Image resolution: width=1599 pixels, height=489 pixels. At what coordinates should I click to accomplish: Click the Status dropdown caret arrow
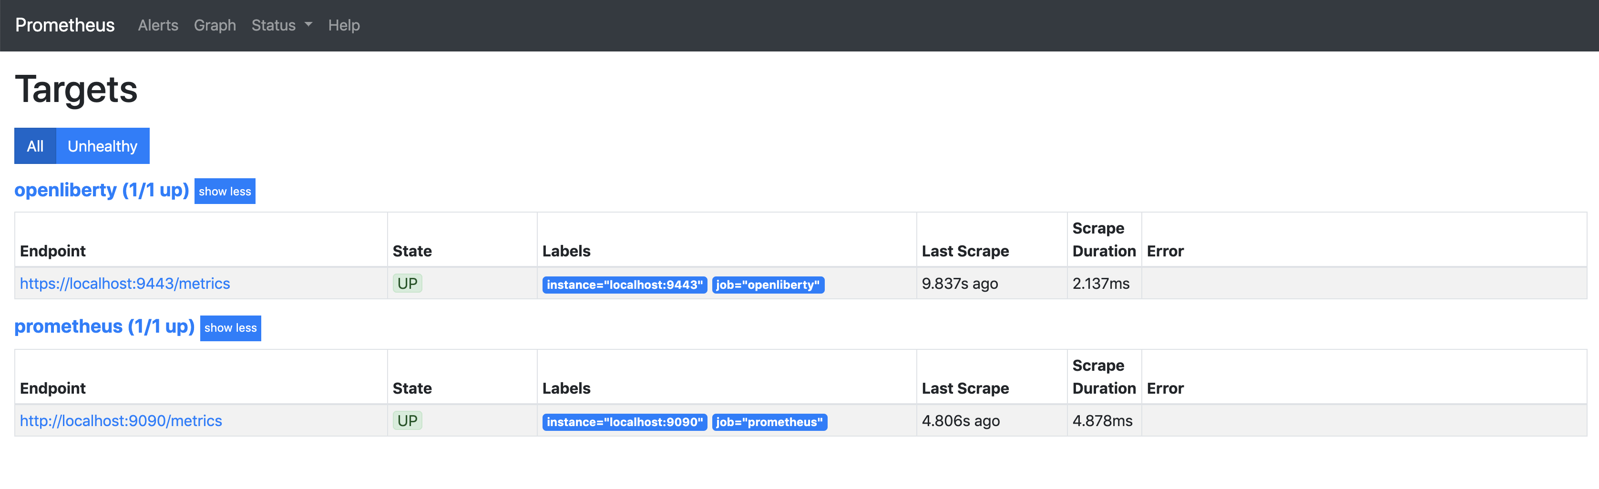point(308,25)
